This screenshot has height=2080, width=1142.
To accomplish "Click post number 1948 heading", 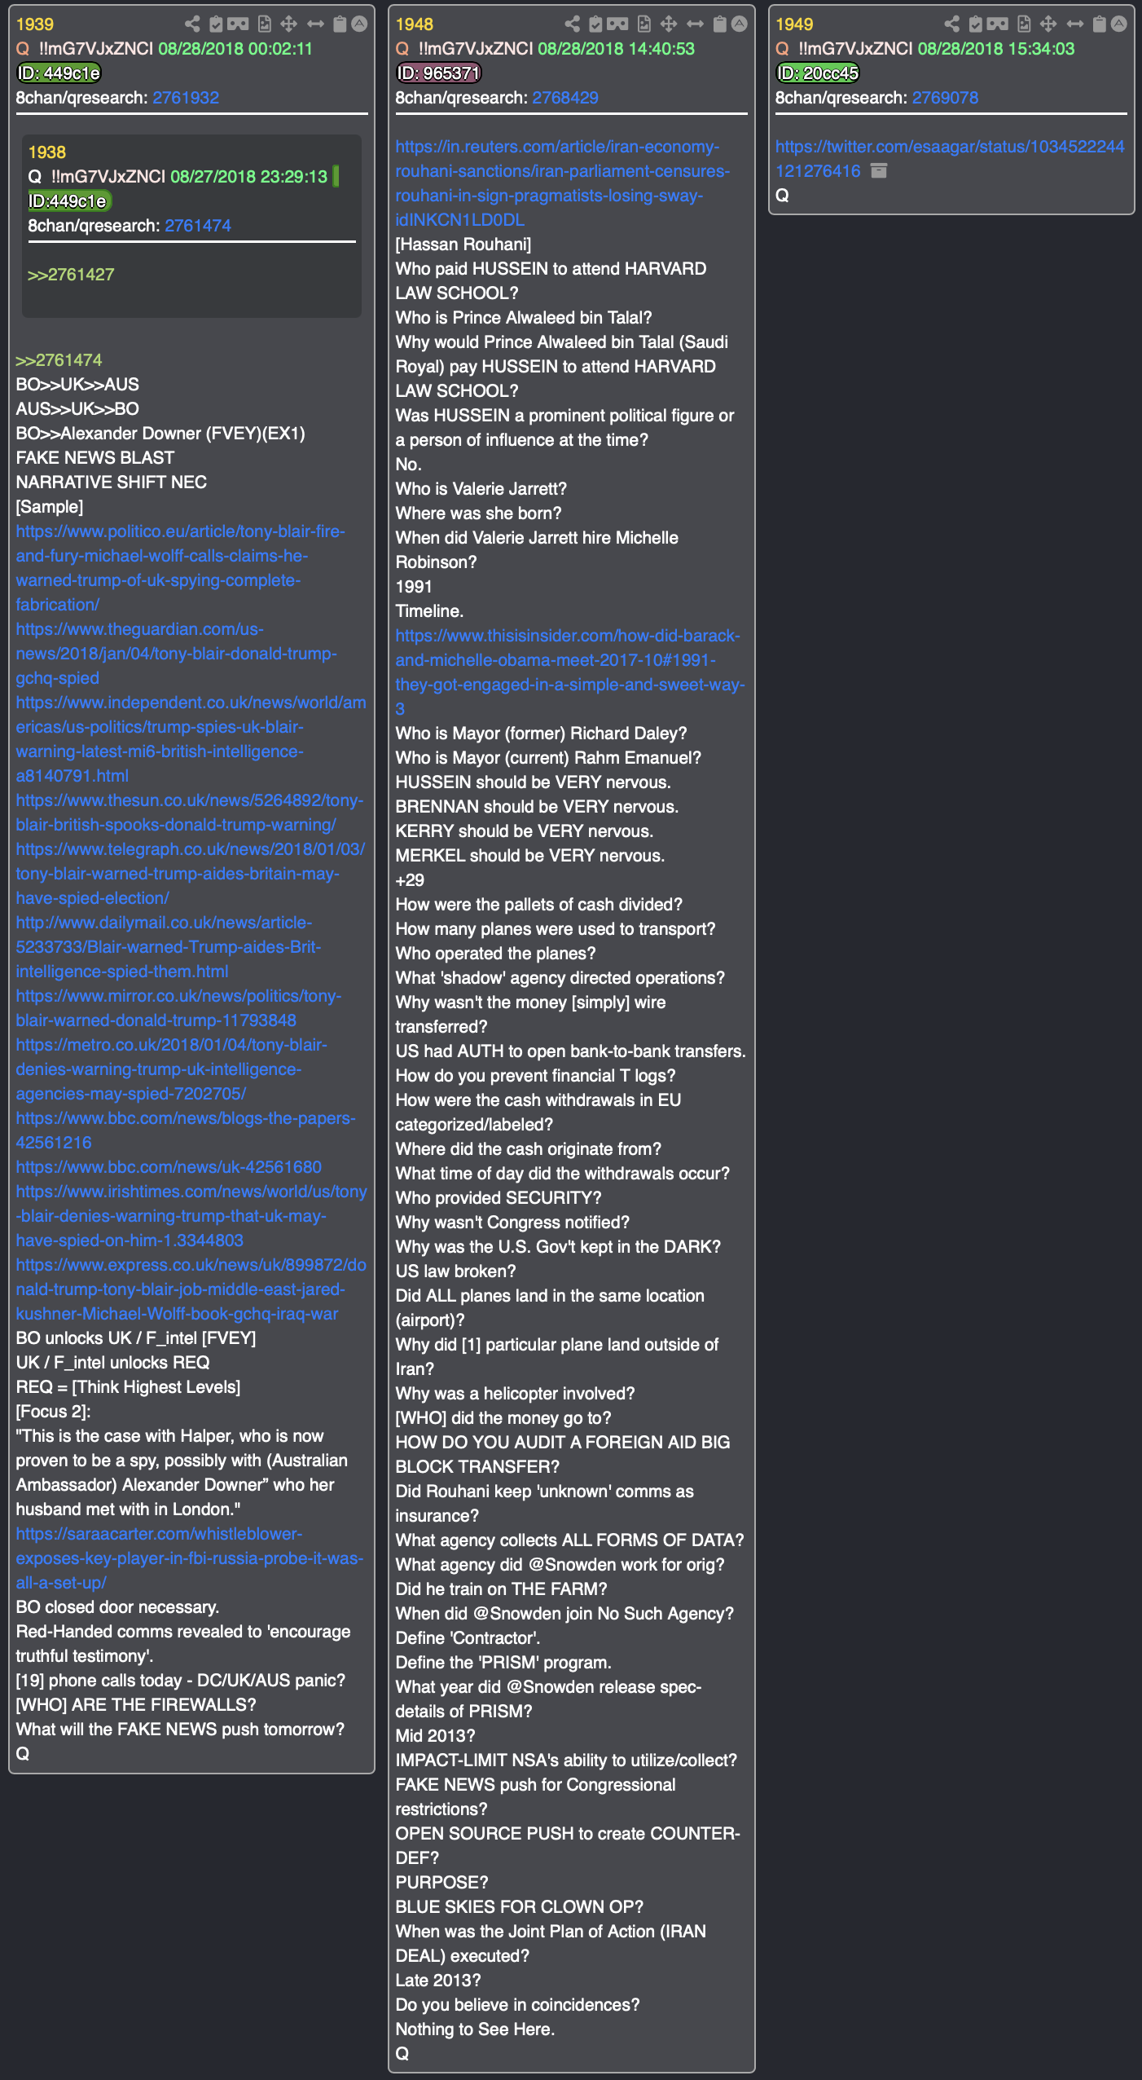I will click(x=414, y=24).
